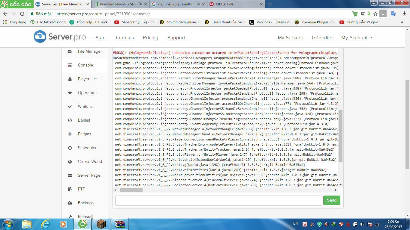Viewport: 410px width, 230px height.
Task: Show hidden bookmarks with the » chevron
Action: pos(402,22)
